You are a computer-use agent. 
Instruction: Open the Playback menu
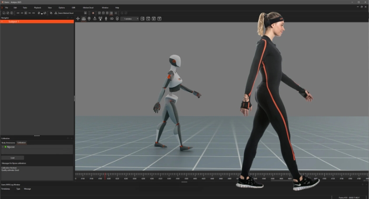pyautogui.click(x=37, y=8)
